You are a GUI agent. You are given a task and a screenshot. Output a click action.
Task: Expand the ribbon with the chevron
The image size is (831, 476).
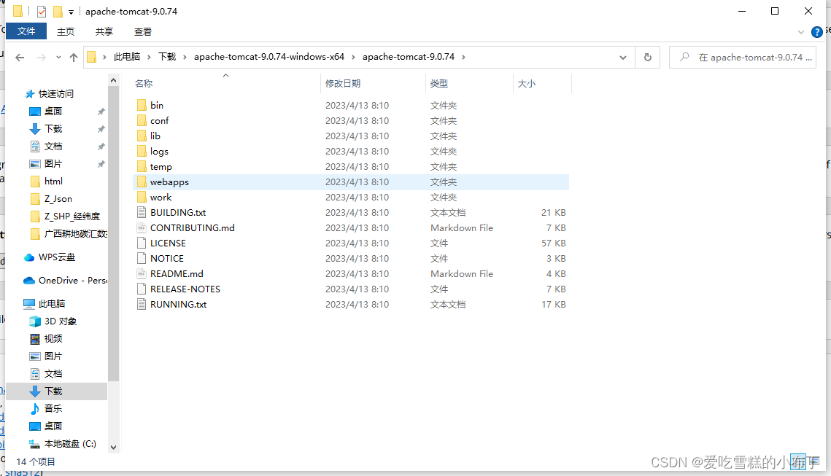800,32
